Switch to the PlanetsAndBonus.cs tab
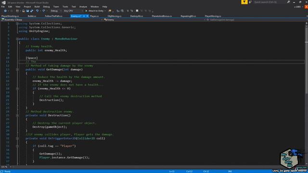The height and width of the screenshot is (173, 308). [x=162, y=16]
